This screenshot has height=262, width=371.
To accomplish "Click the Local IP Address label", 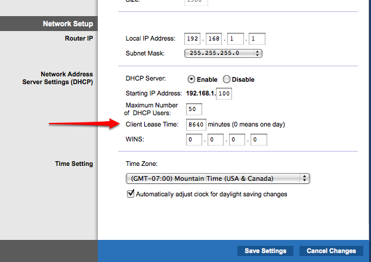I will click(150, 39).
